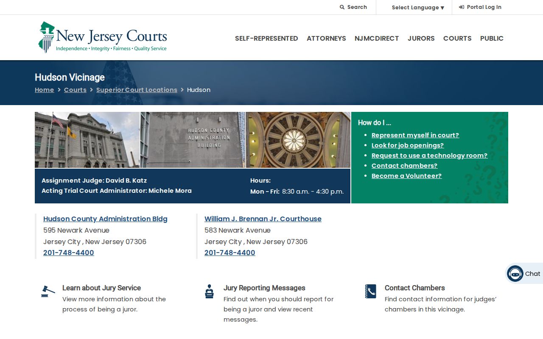Call Administration Bldg number 201-748-4400
Viewport: 543px width, 339px height.
coord(69,253)
